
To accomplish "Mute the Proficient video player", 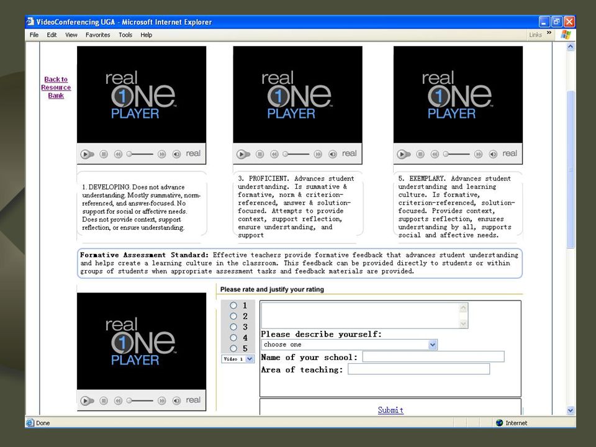I will tap(333, 154).
